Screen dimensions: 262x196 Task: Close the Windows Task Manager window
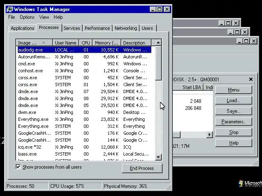(167, 9)
